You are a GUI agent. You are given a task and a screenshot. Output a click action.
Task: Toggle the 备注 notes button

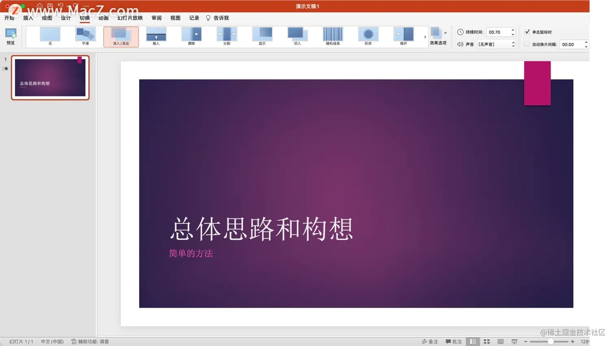[430, 342]
